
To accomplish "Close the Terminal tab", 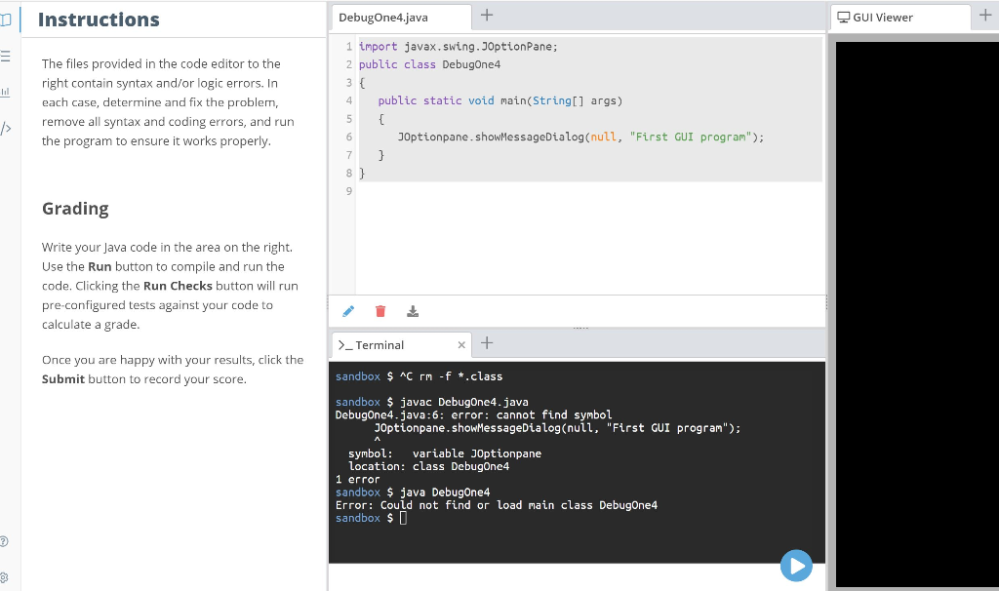I will [463, 344].
